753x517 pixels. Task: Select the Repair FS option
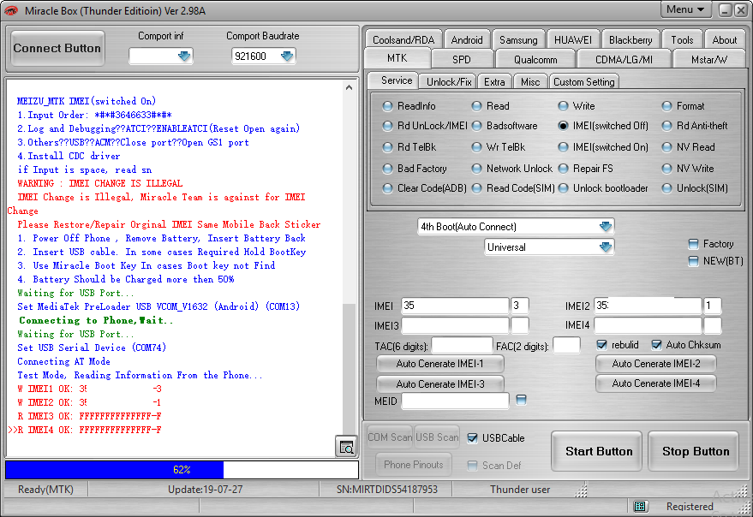[563, 169]
